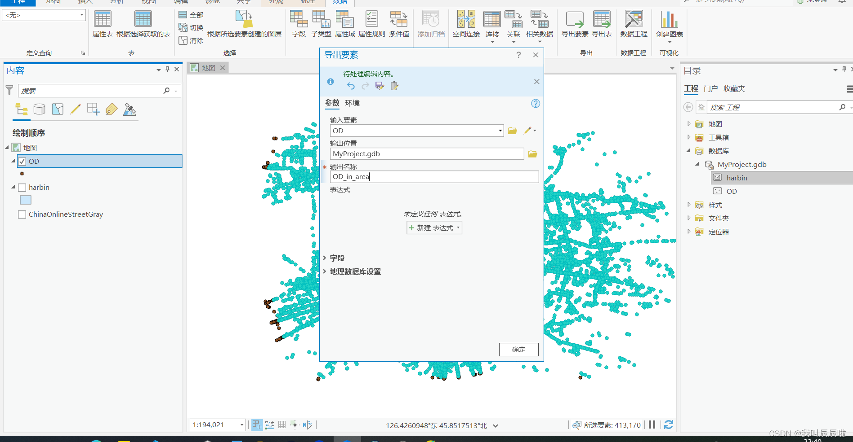The image size is (853, 442).
Task: Expand 工具箱 node in Catalog
Action: pos(688,137)
